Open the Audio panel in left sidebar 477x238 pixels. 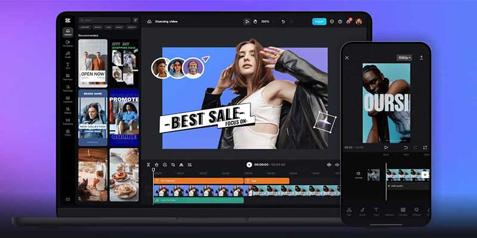tap(67, 54)
